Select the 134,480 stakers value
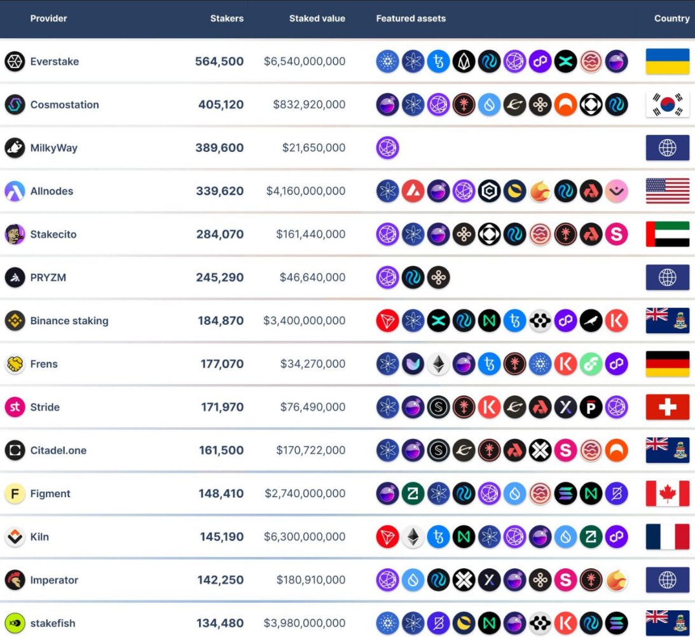This screenshot has width=695, height=637. click(x=220, y=623)
